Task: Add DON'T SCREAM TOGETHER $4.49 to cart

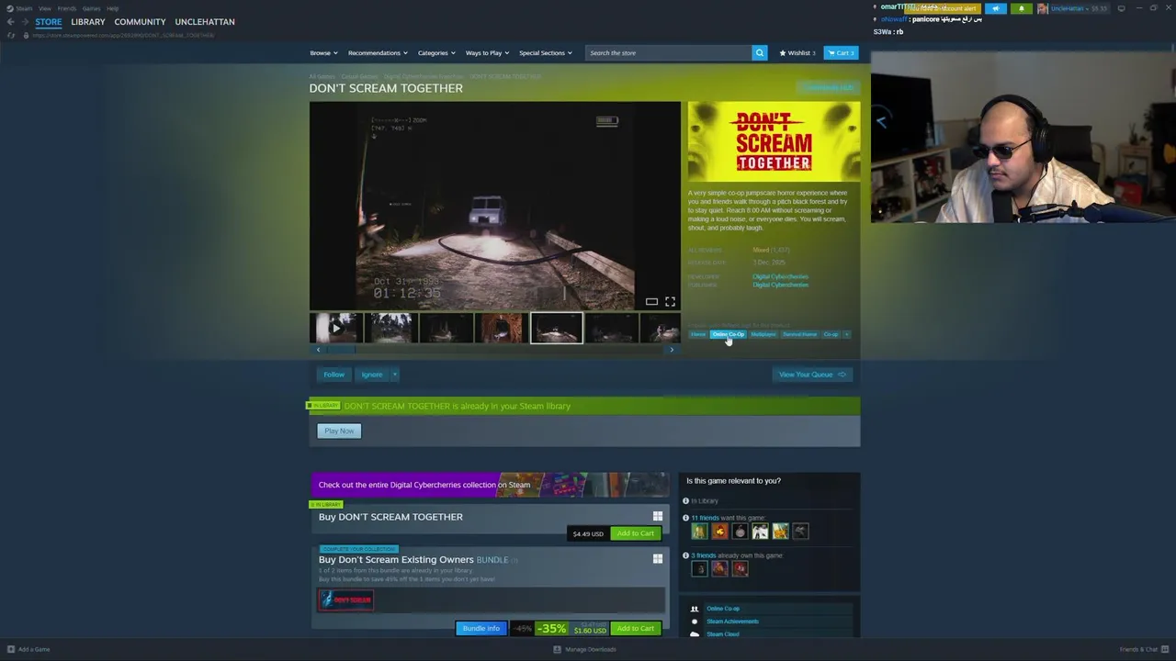Action: click(x=635, y=533)
